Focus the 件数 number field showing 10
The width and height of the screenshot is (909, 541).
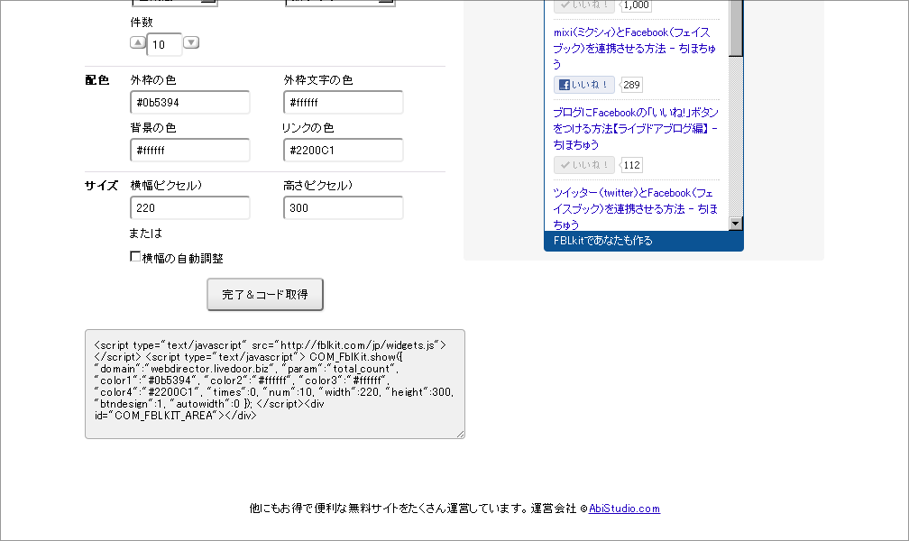[165, 45]
